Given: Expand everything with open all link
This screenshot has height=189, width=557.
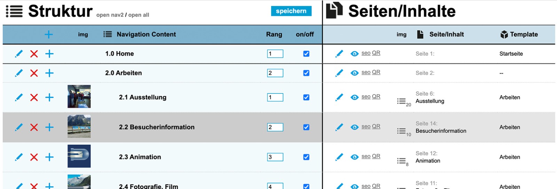Looking at the screenshot, I should pos(139,15).
